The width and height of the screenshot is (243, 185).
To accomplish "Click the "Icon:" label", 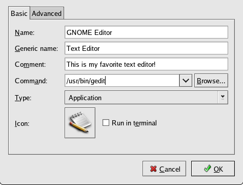I will (22, 123).
